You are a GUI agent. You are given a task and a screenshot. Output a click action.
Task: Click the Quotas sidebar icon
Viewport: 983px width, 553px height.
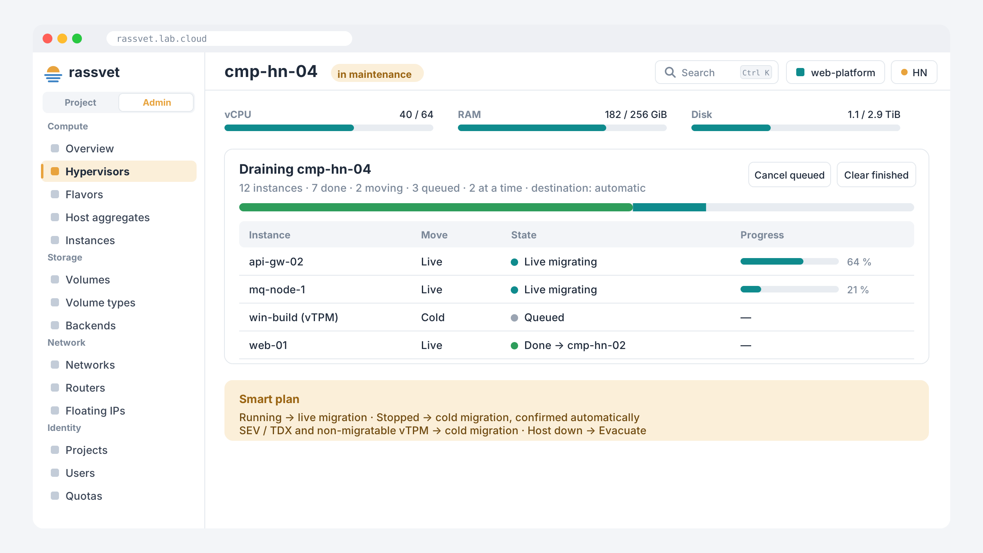[x=55, y=496]
